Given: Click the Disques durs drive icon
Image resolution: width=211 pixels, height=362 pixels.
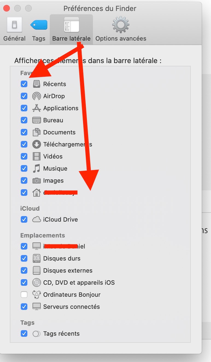Looking at the screenshot, I should (36, 258).
